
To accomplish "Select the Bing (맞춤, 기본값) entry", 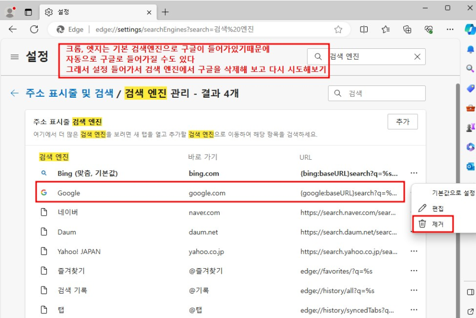I will point(87,174).
